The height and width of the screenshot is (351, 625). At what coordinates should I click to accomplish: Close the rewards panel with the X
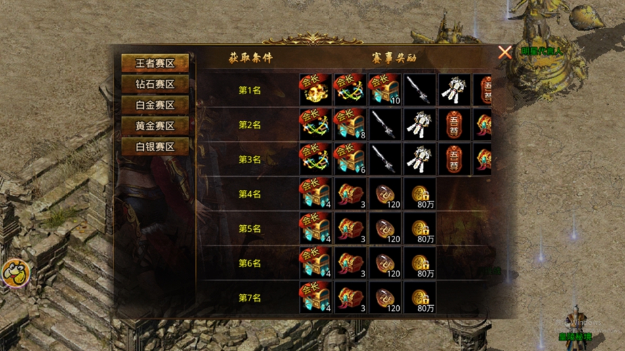click(505, 52)
